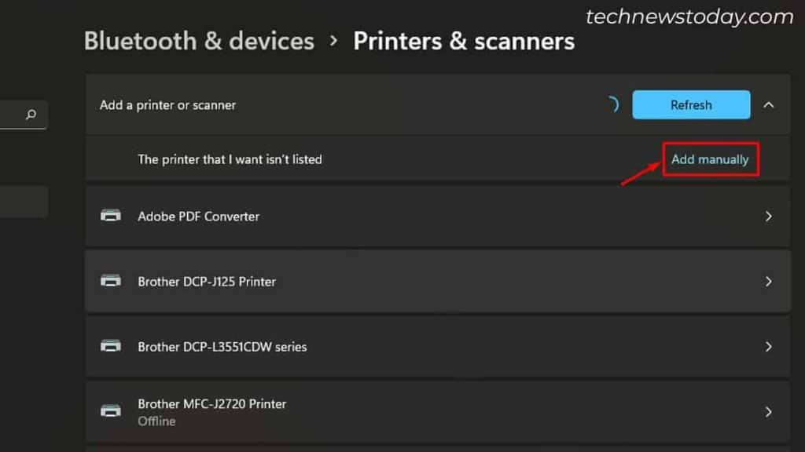The image size is (805, 452).
Task: Click the loading spinner next to Refresh
Action: (612, 103)
